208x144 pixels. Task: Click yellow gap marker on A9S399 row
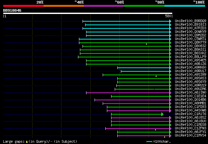pyautogui.click(x=156, y=76)
